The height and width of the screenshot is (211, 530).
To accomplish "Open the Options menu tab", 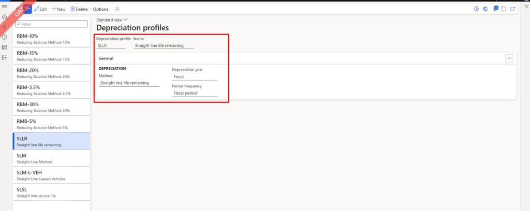I will (100, 9).
